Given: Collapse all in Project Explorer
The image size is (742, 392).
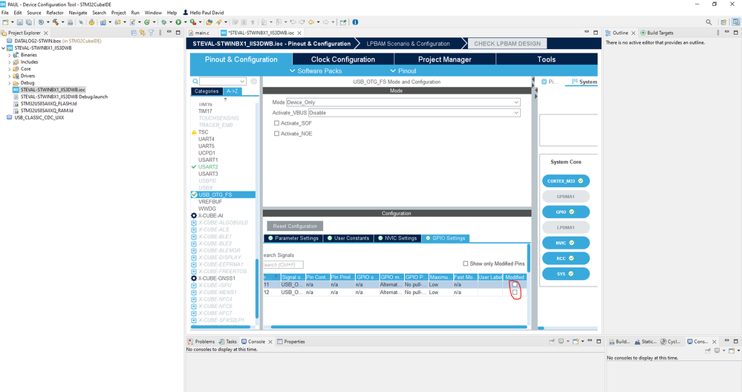Looking at the screenshot, I should (x=134, y=33).
